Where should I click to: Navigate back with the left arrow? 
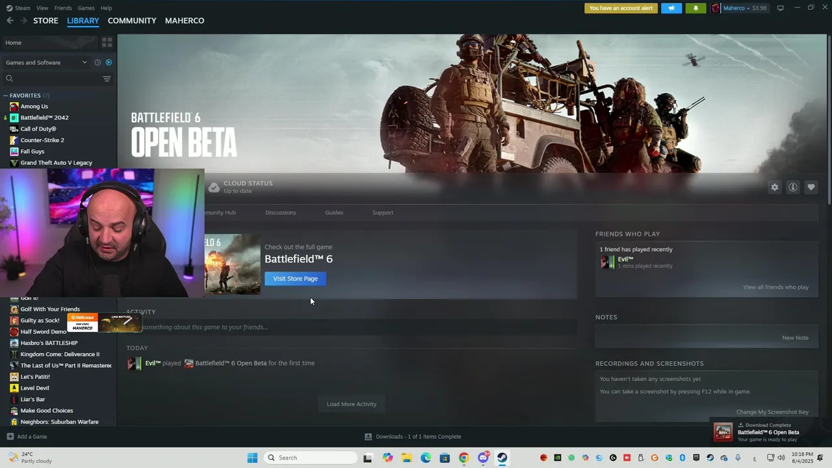coord(10,21)
